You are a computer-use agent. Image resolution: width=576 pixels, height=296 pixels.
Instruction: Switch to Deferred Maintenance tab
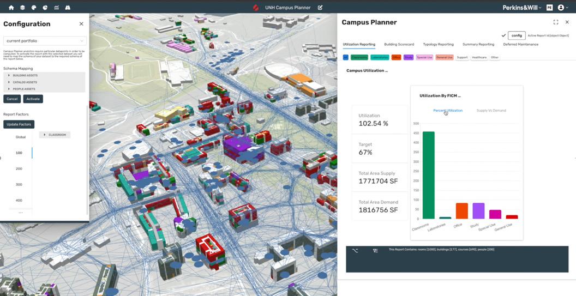click(x=520, y=44)
